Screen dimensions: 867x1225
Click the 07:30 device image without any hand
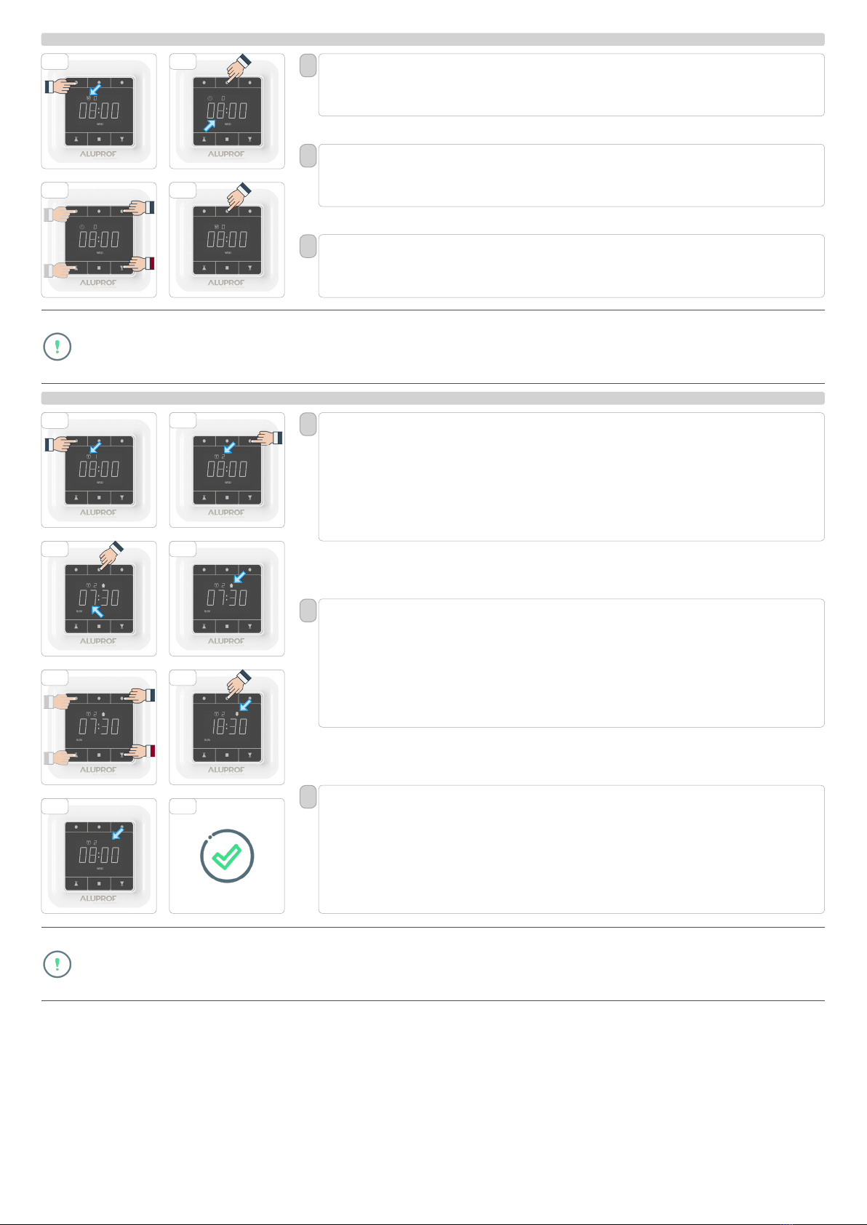tap(227, 598)
